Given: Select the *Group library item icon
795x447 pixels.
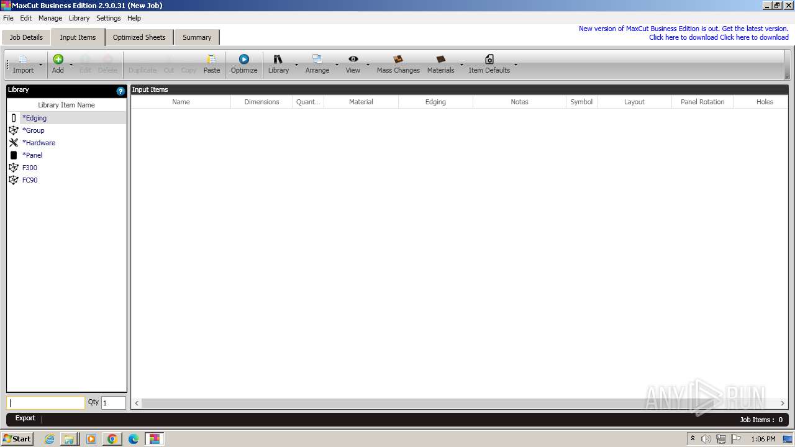Looking at the screenshot, I should coord(14,130).
